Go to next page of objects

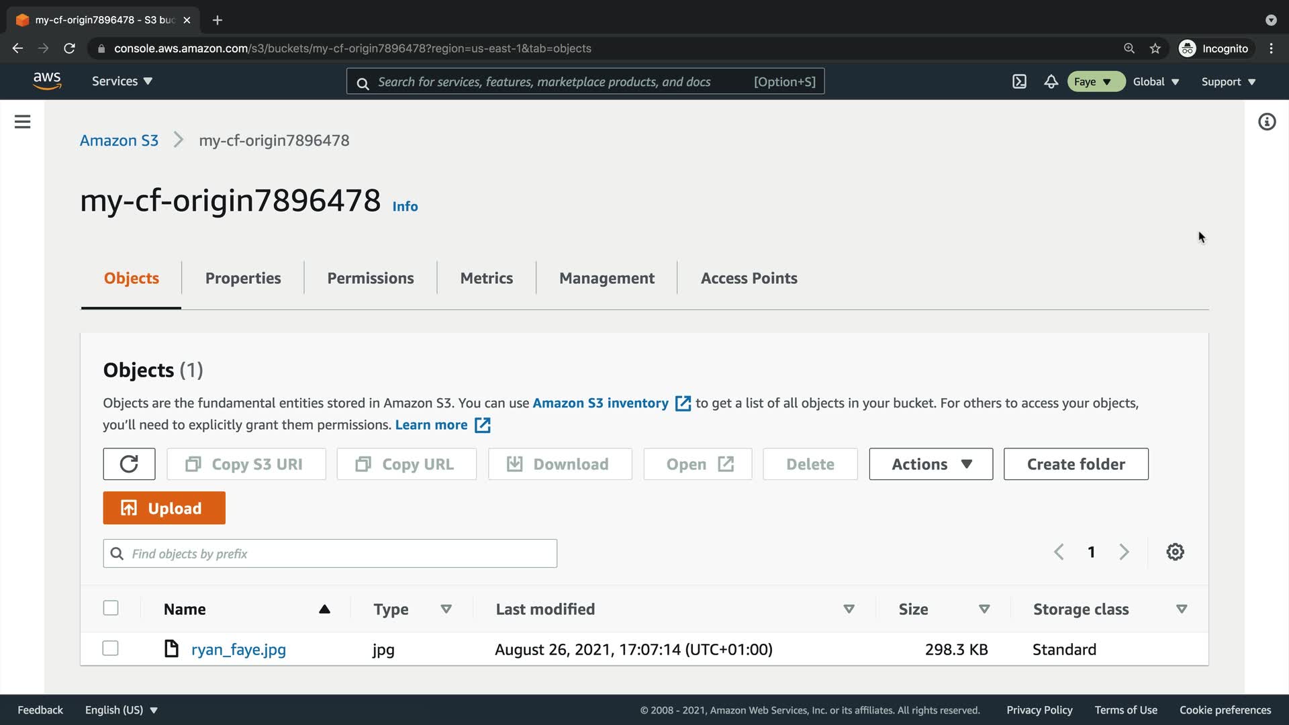(x=1125, y=552)
